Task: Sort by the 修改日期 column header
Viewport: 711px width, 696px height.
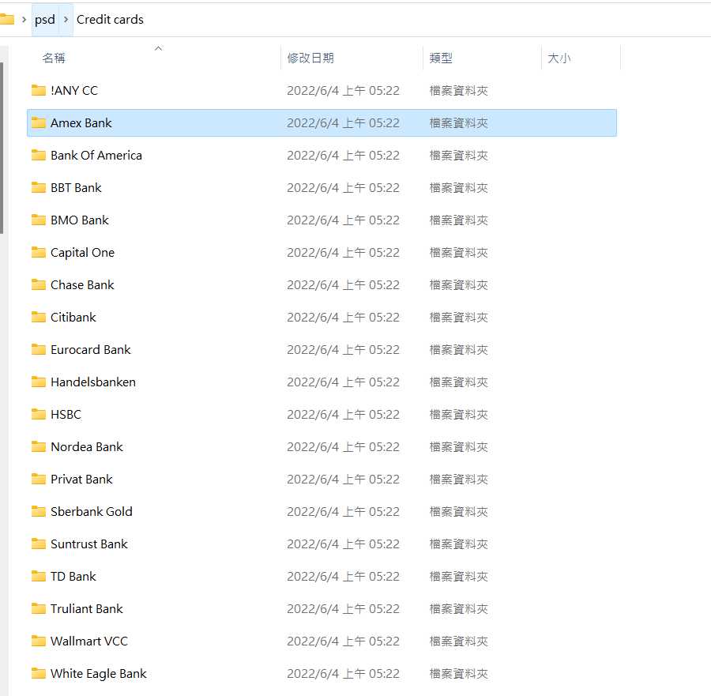Action: (310, 58)
